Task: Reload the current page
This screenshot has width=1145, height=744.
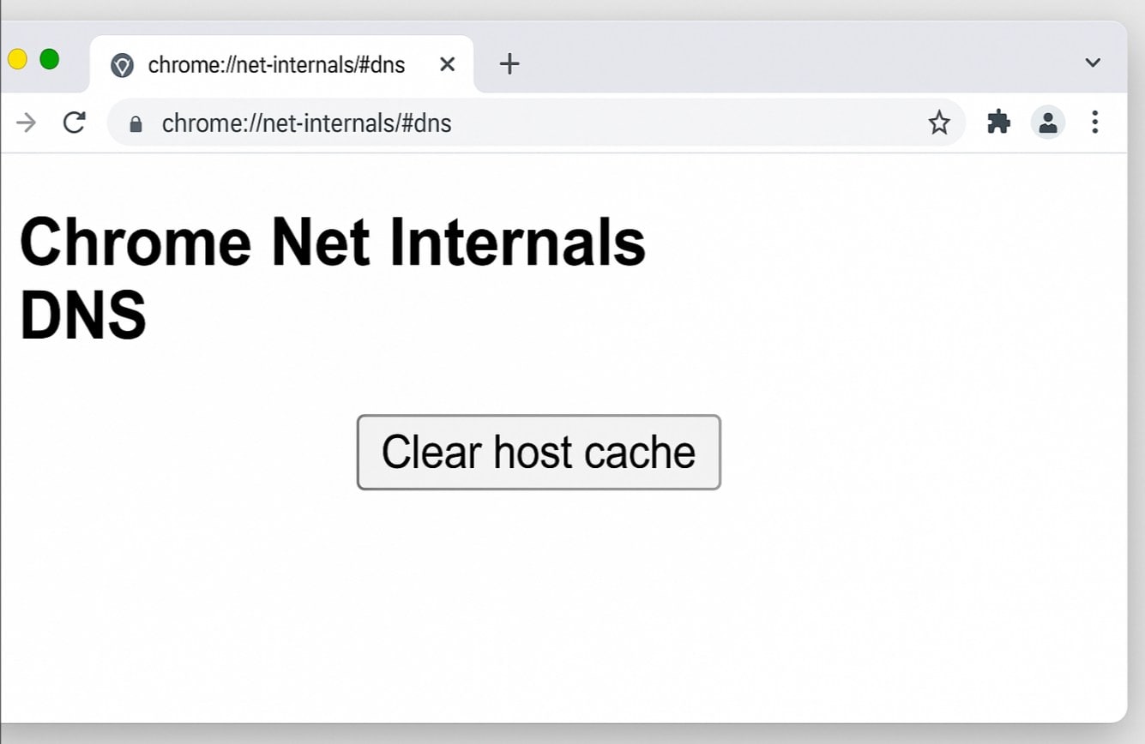Action: [x=74, y=122]
